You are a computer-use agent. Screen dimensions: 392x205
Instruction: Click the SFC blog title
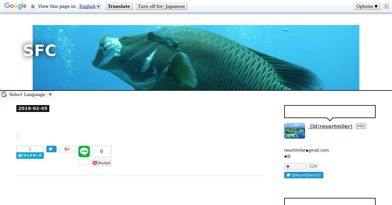(x=40, y=50)
